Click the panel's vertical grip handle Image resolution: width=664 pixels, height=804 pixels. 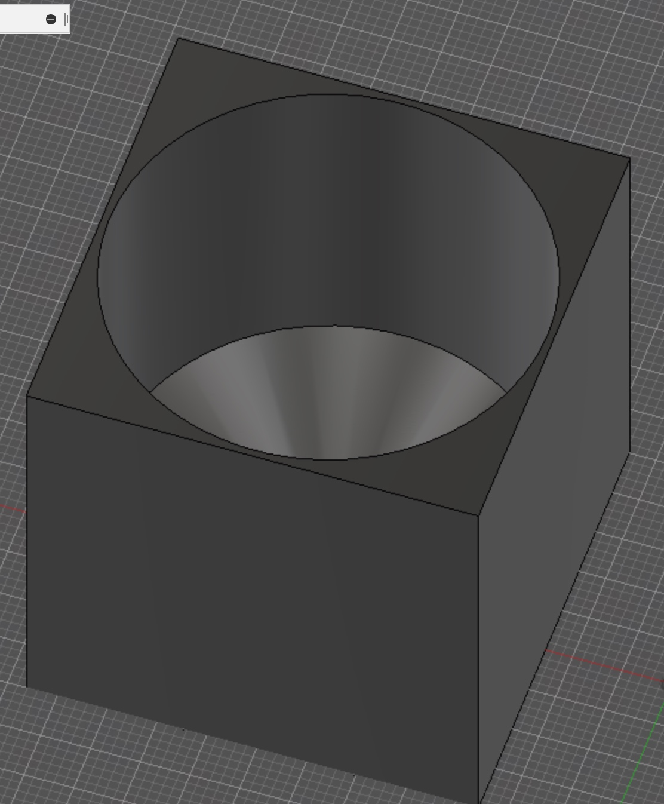coord(66,20)
